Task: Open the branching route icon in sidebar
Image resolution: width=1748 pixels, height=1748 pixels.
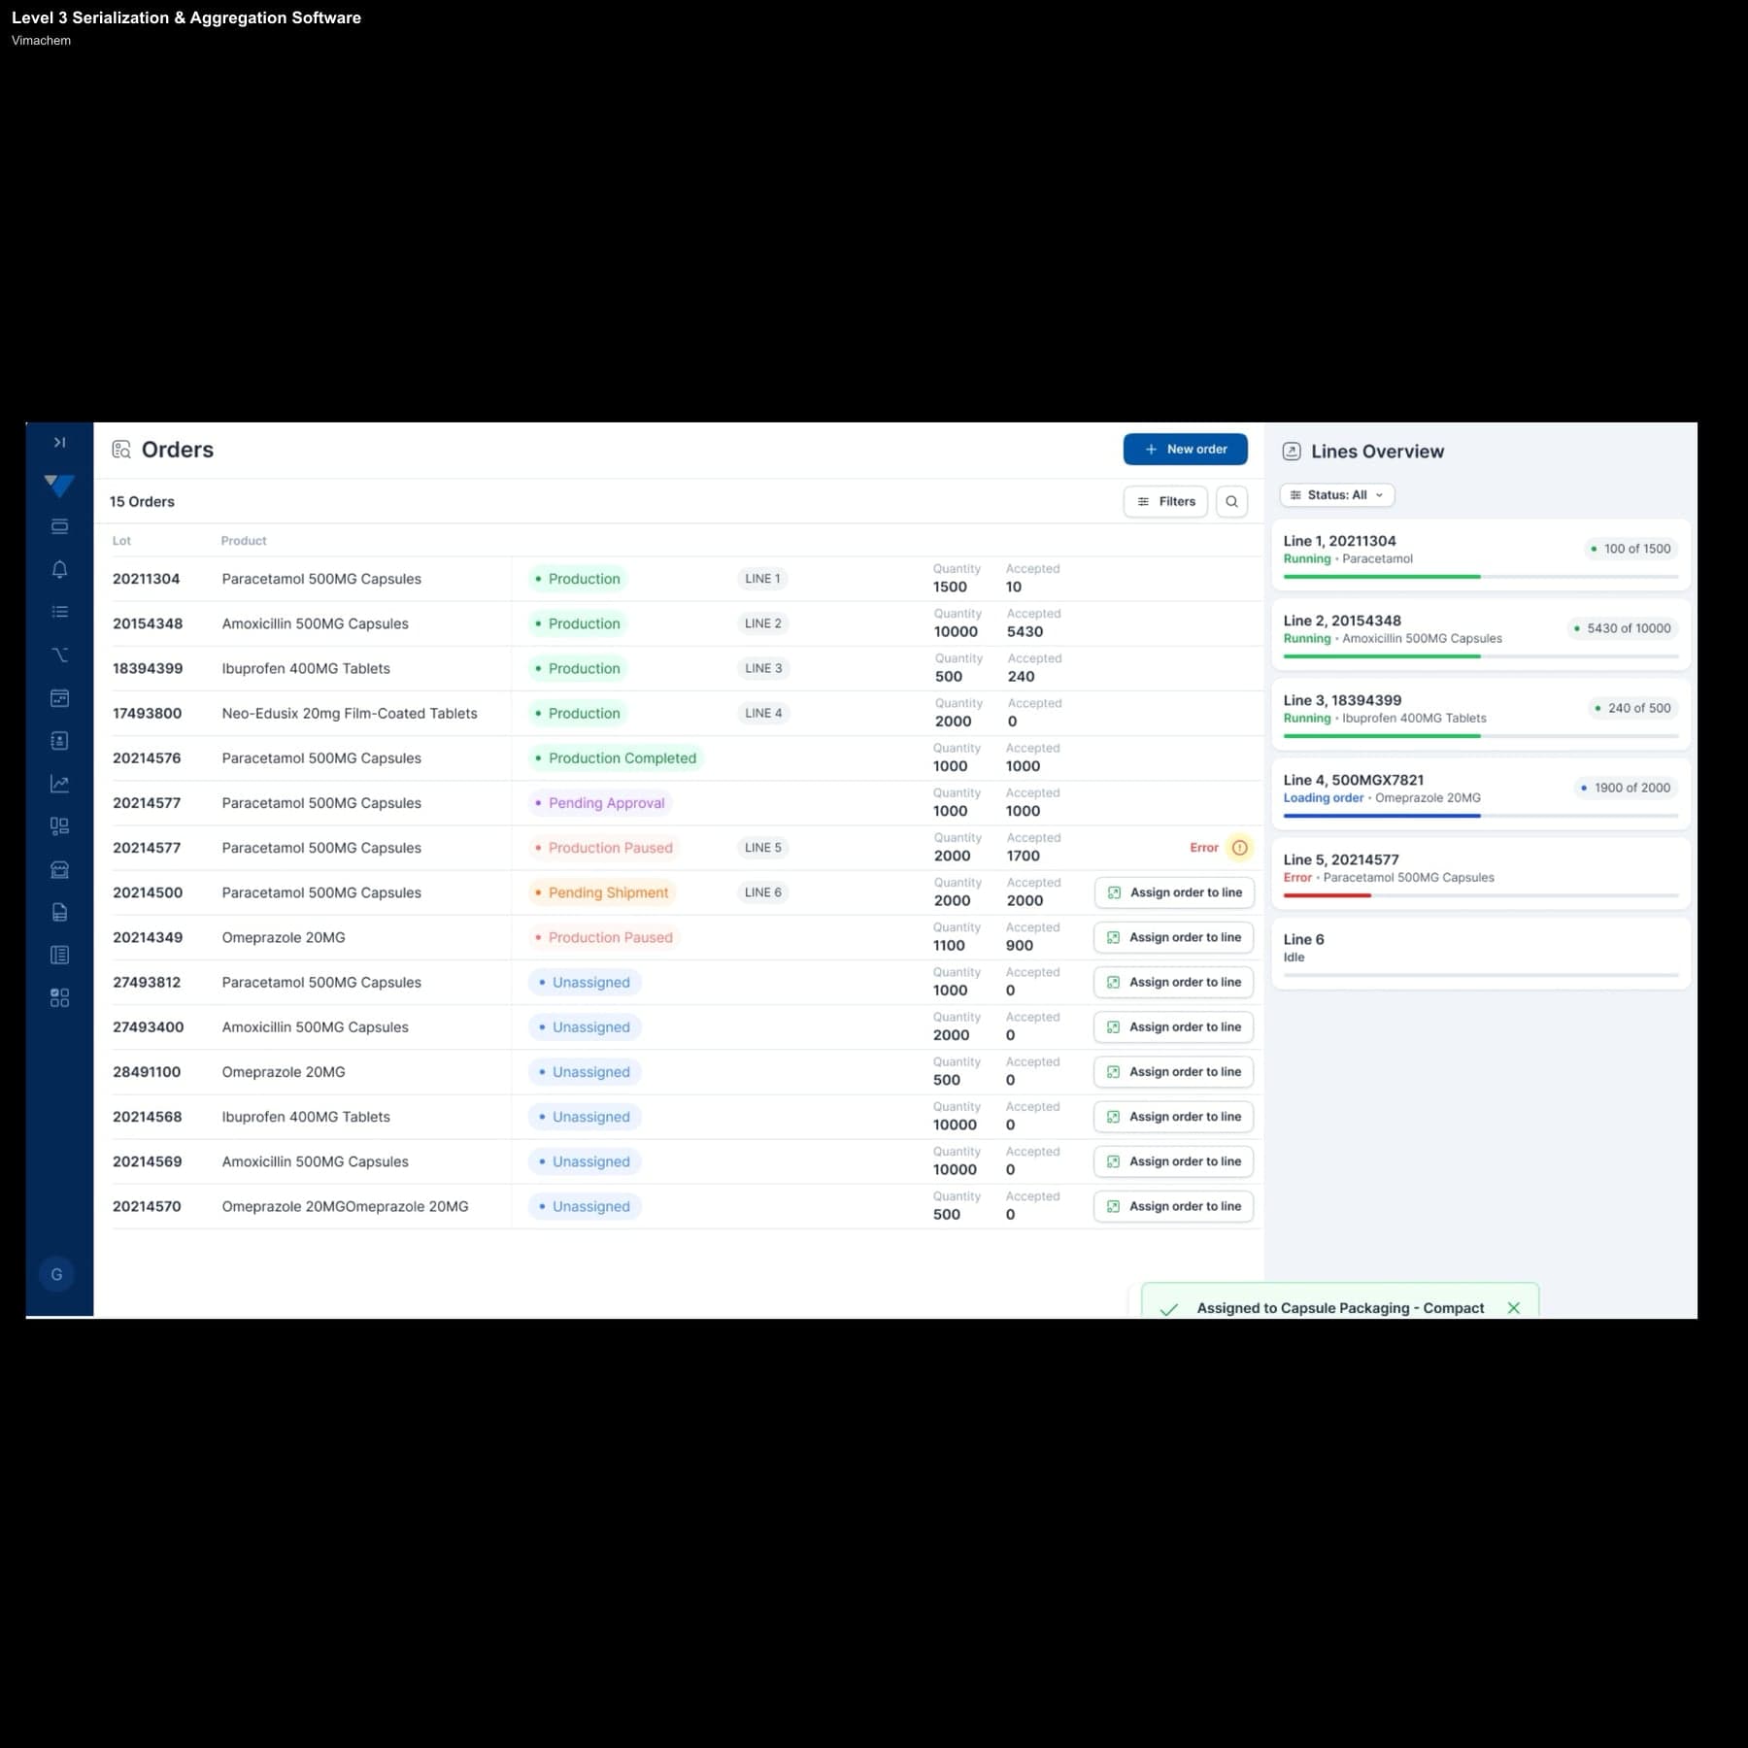Action: (x=59, y=655)
